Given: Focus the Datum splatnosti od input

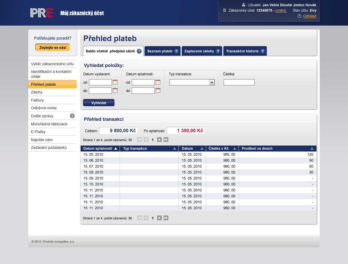Looking at the screenshot, I should (x=143, y=82).
